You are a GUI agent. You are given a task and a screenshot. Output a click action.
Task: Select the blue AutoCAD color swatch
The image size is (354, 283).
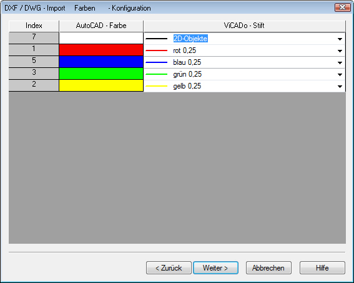coord(101,62)
